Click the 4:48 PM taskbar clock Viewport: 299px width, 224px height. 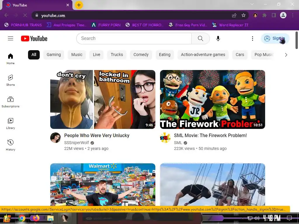272,218
